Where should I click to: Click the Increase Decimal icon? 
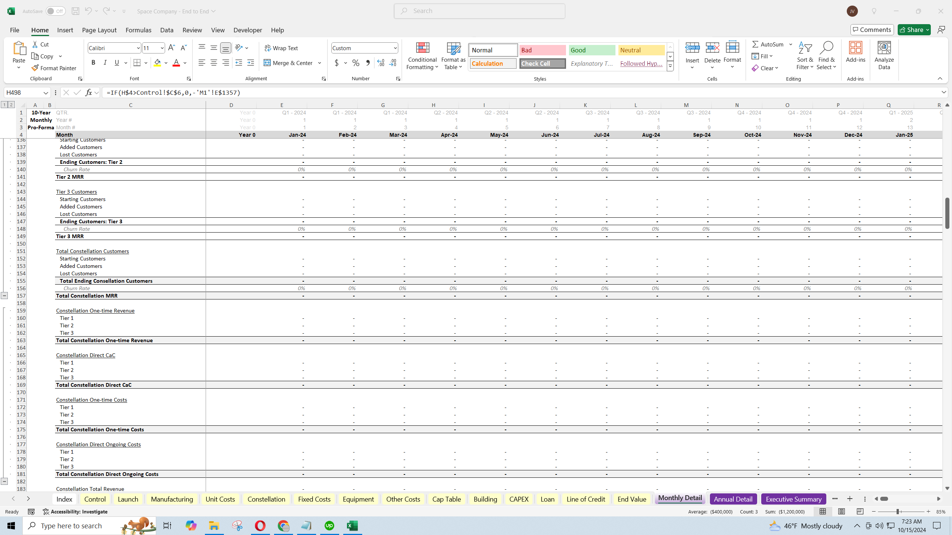(x=381, y=63)
